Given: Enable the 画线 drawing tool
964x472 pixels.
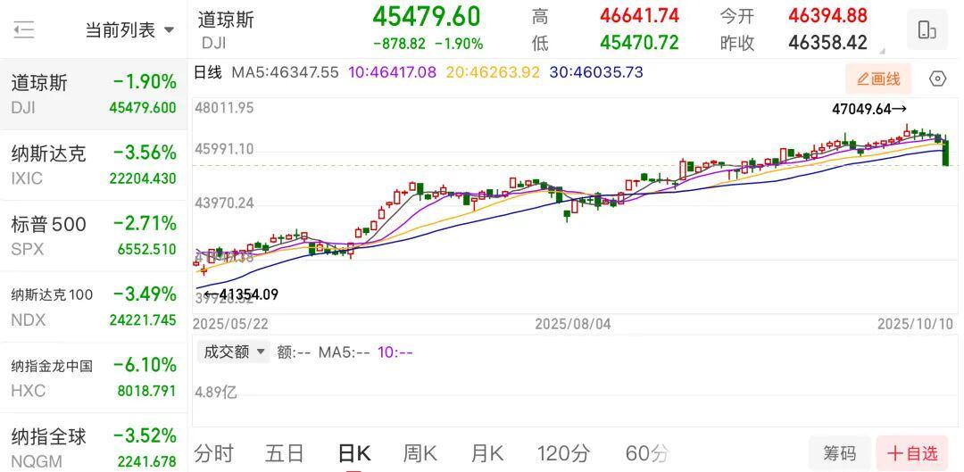Looking at the screenshot, I should [x=878, y=79].
